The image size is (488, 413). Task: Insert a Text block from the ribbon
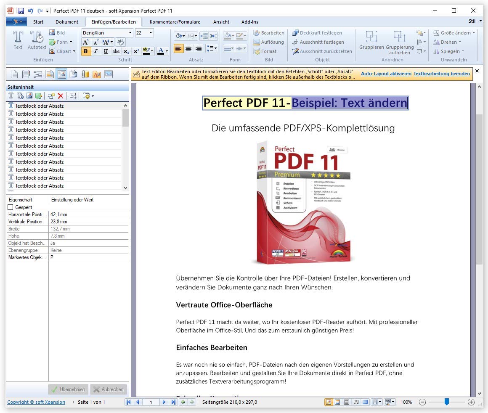click(x=18, y=40)
